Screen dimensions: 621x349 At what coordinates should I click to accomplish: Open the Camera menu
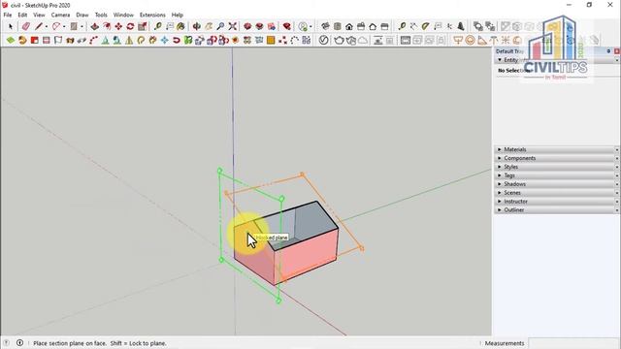[60, 15]
